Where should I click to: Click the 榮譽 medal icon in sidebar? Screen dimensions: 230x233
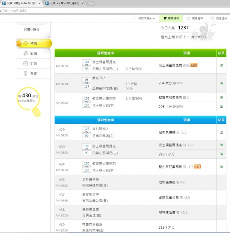[x=26, y=74]
